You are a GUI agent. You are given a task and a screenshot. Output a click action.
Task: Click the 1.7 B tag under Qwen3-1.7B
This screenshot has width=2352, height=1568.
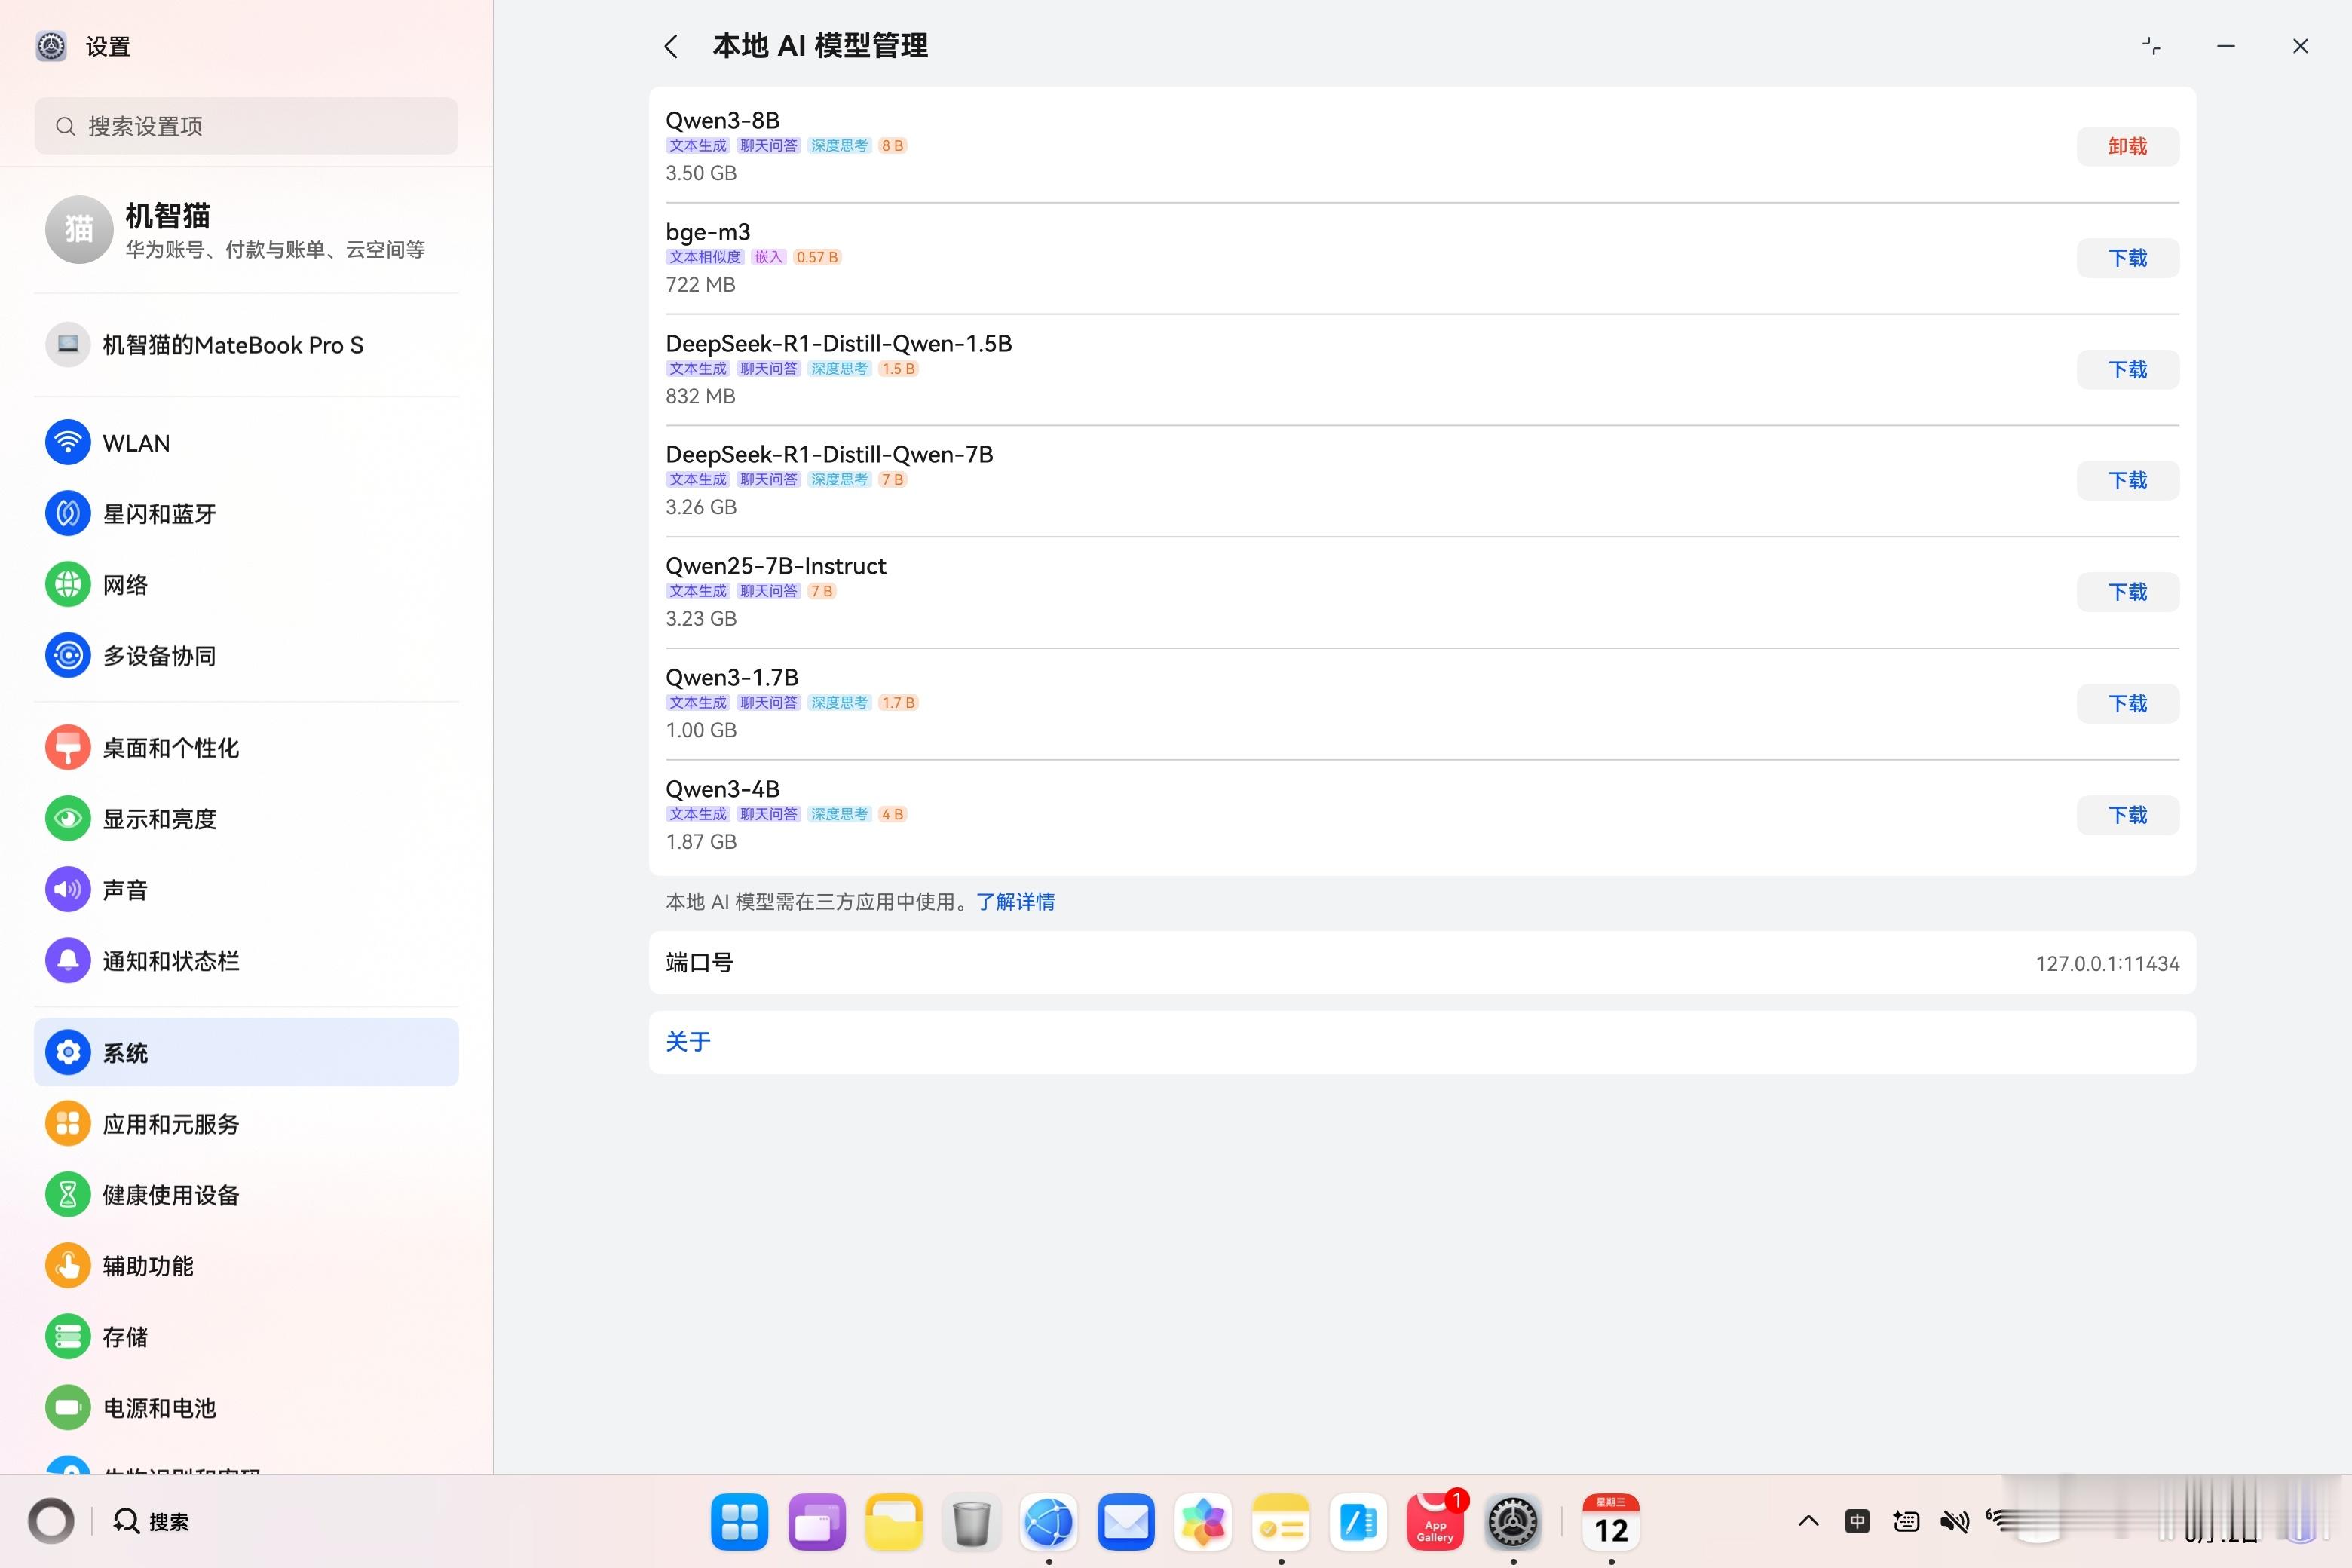click(897, 703)
